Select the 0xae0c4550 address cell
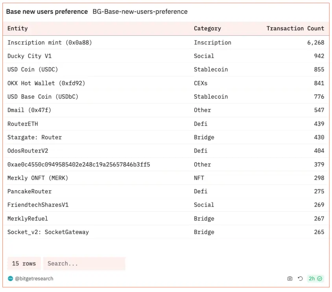 click(x=79, y=164)
